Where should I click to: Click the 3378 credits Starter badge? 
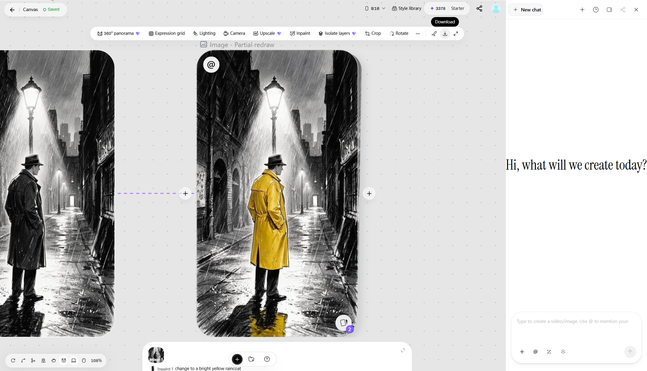tap(447, 8)
